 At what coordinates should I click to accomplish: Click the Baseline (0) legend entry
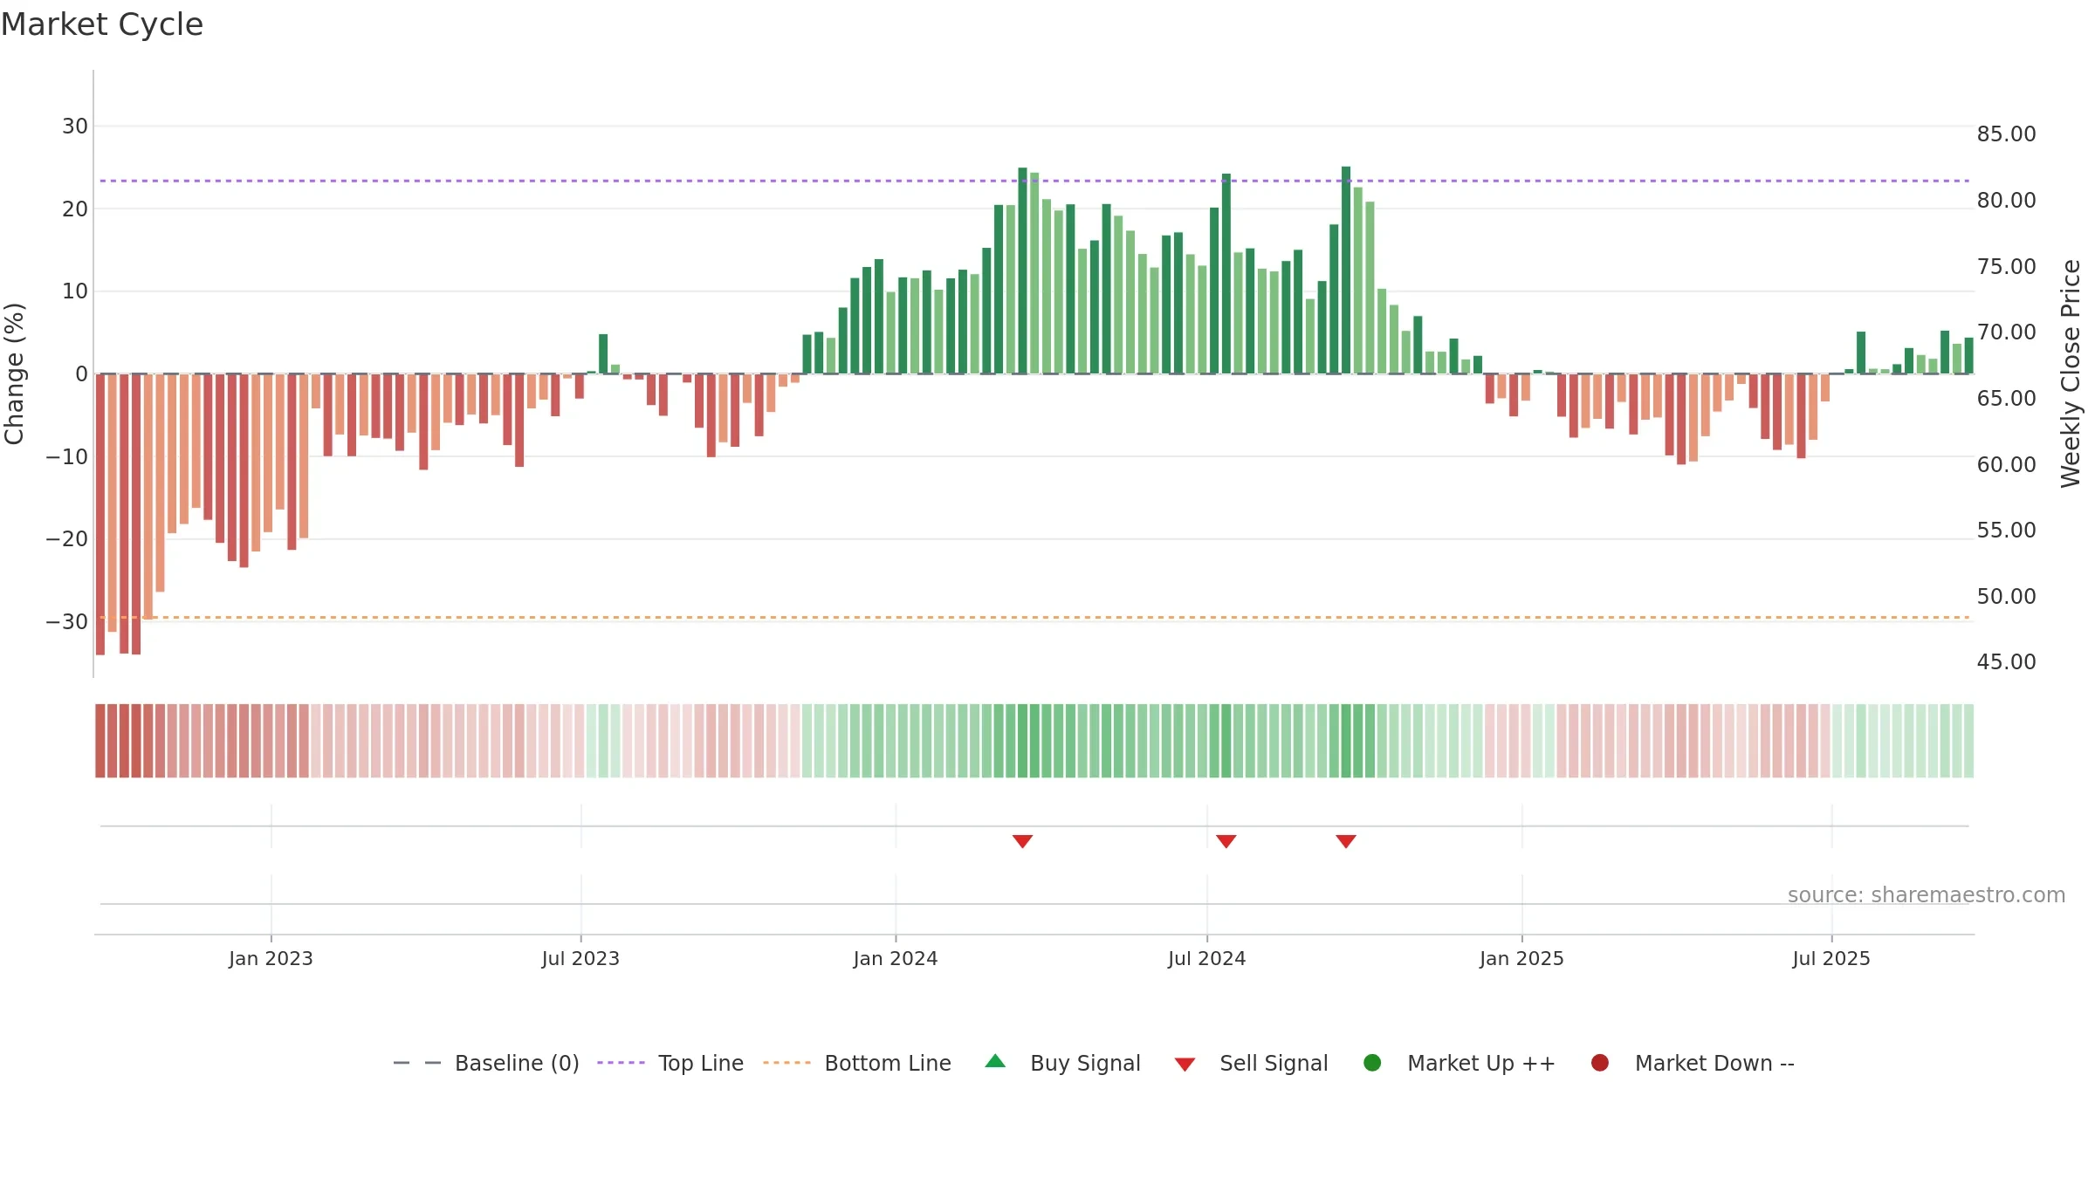pos(486,1063)
